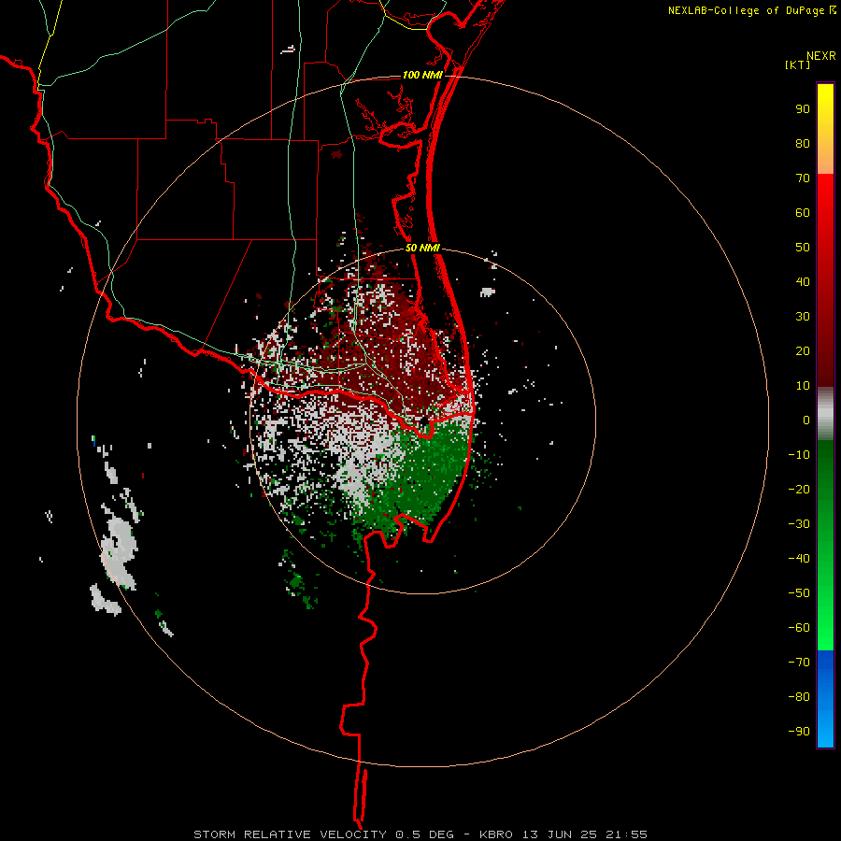Click the 80 value on the velocity scale

tap(803, 144)
